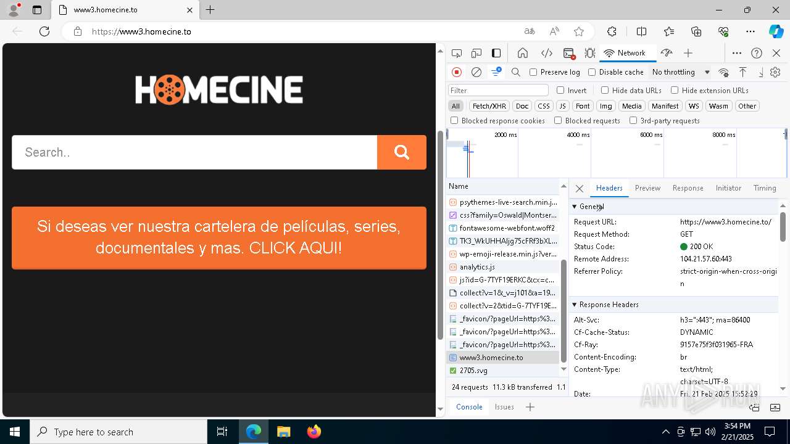Click the page vertical scrollbar
The height and width of the screenshot is (444, 790).
pos(440,234)
